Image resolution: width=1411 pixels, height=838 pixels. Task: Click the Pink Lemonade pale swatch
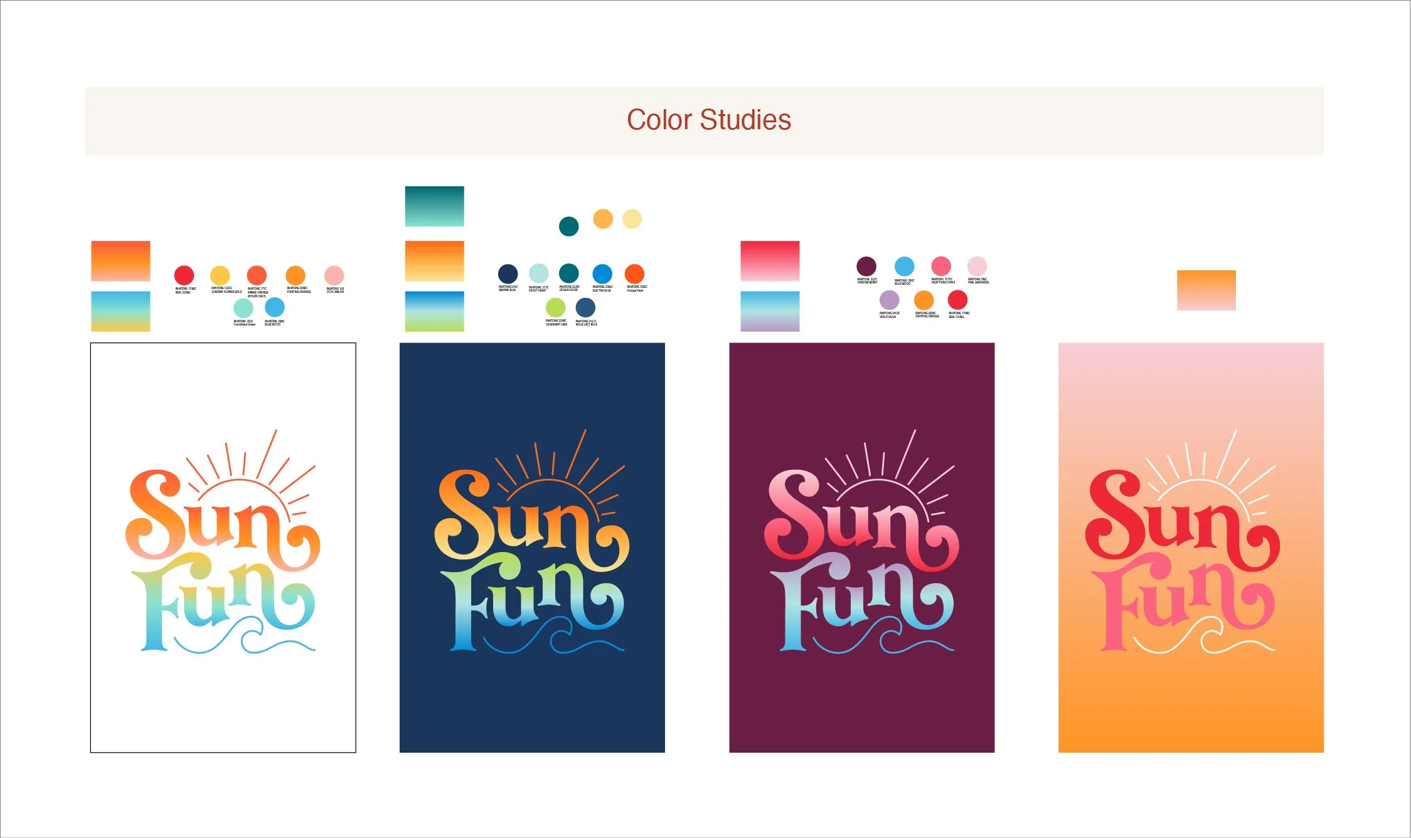(977, 266)
